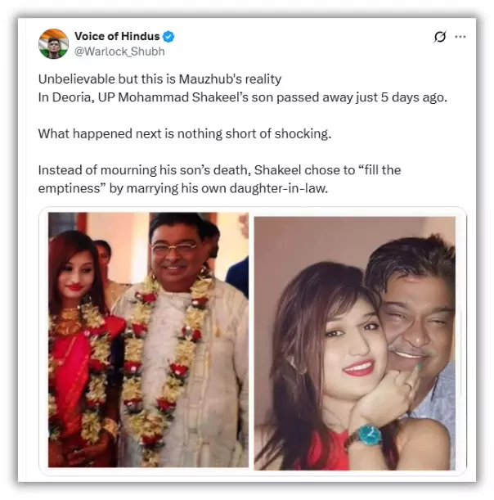Click the sentence starting 'Instead of mourning his son's death'

point(219,179)
